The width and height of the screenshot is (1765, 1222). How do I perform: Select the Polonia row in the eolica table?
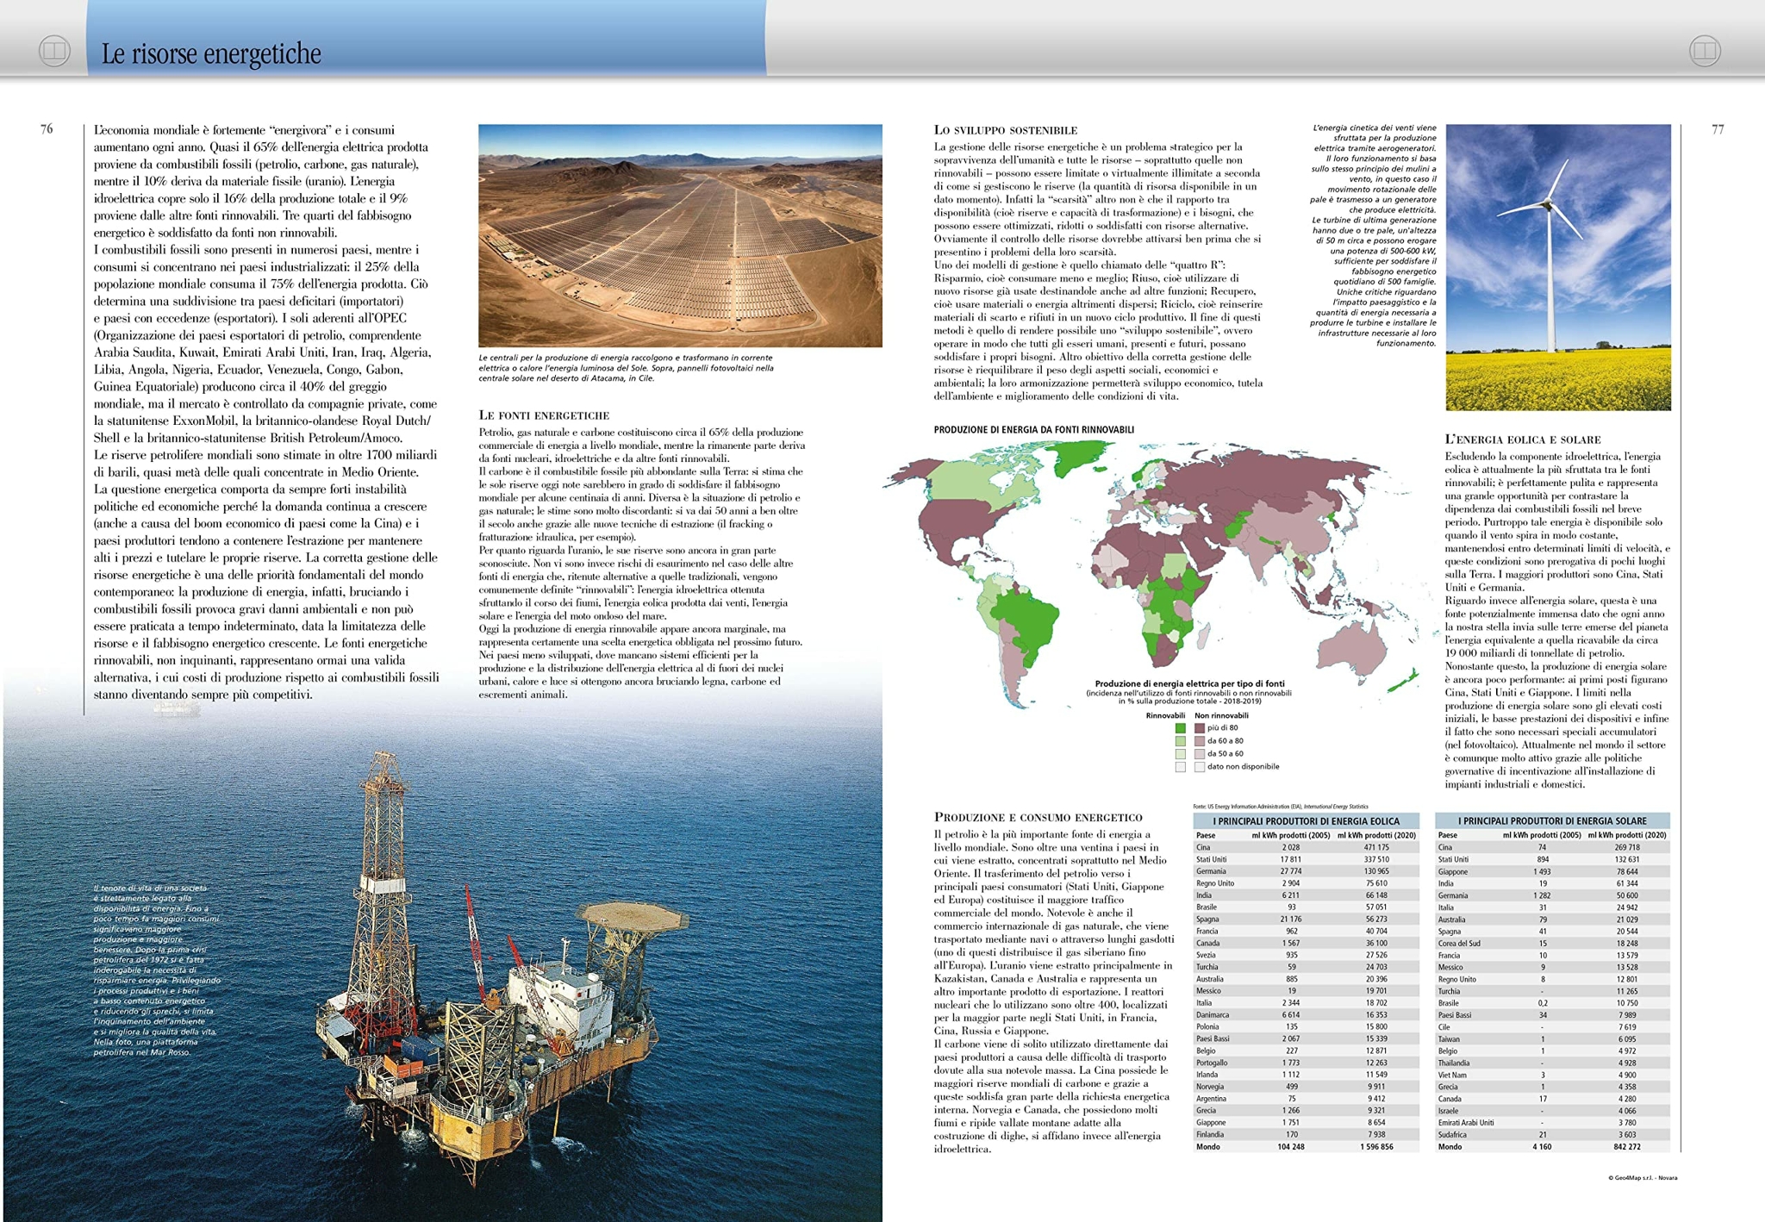pyautogui.click(x=1306, y=1027)
